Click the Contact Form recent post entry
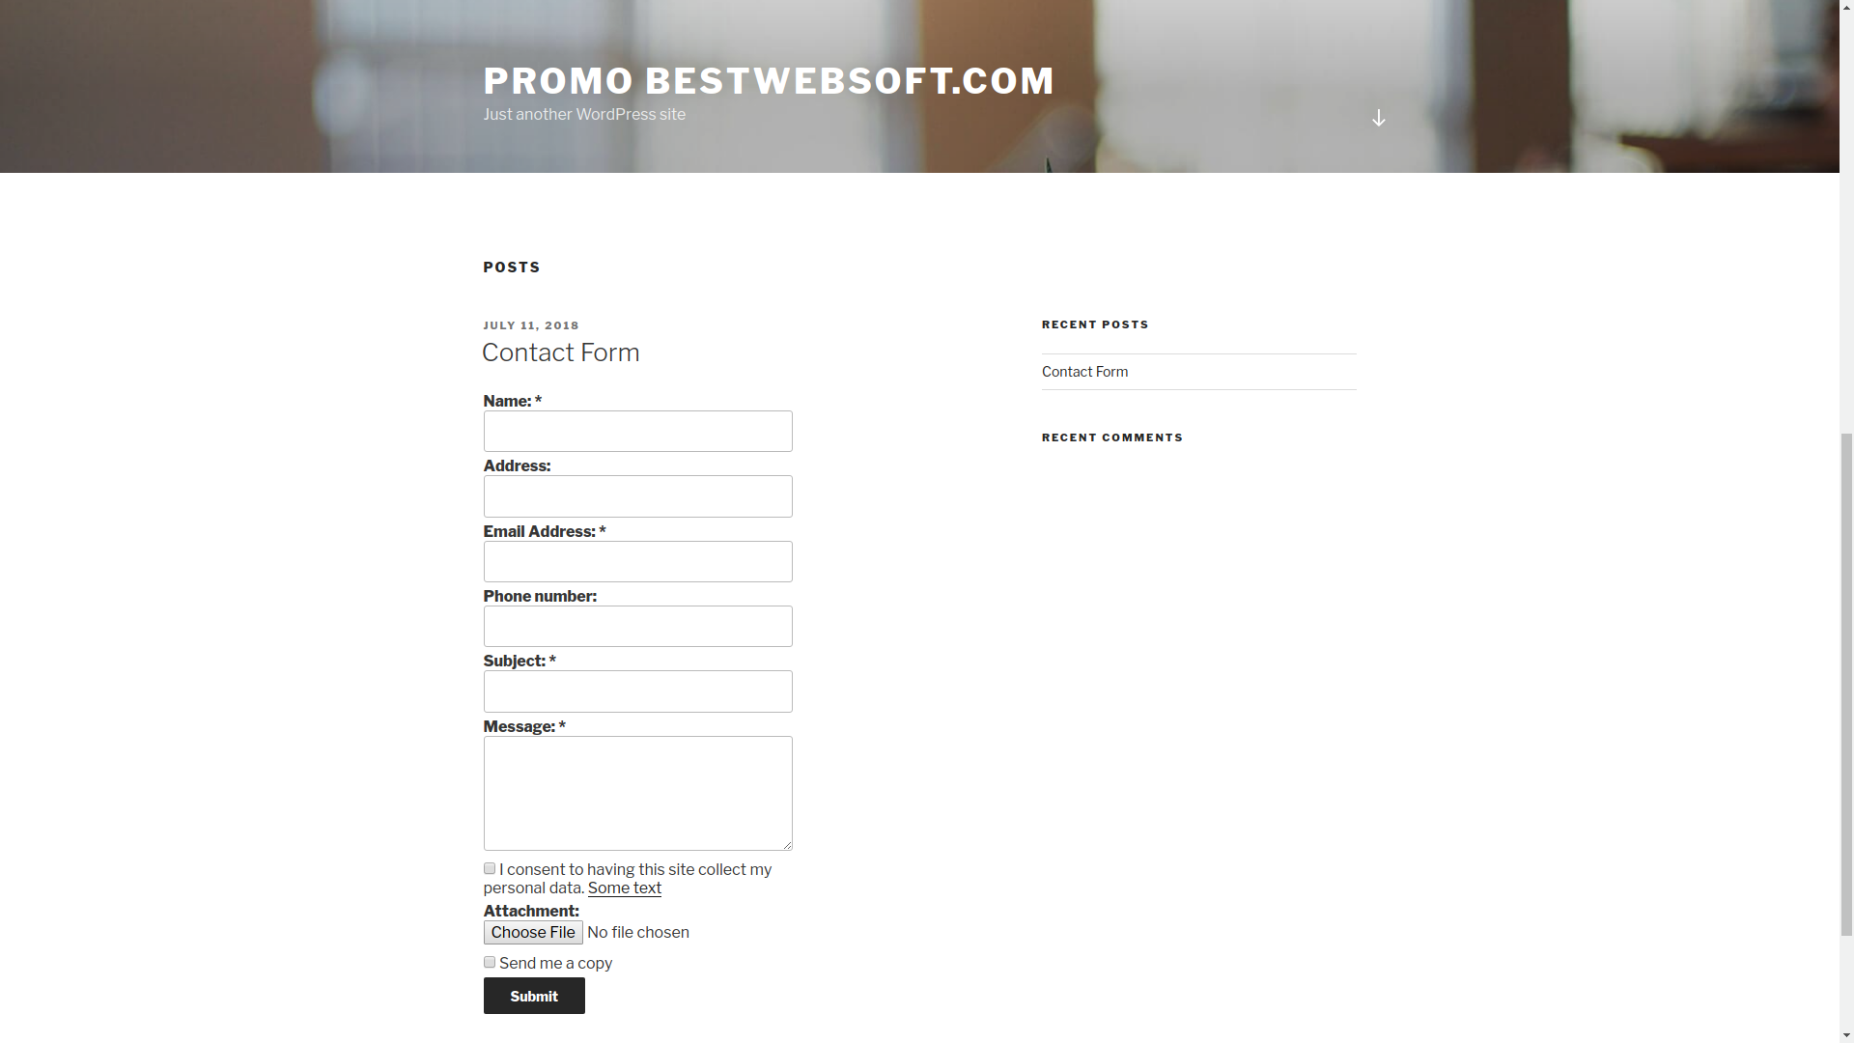Screen dimensions: 1854x1043 pyautogui.click(x=1085, y=371)
